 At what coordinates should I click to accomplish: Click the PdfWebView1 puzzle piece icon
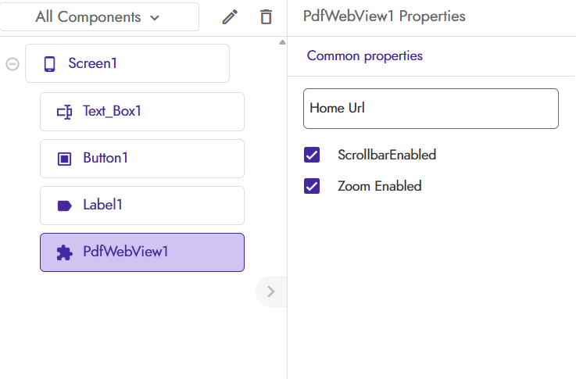[64, 252]
